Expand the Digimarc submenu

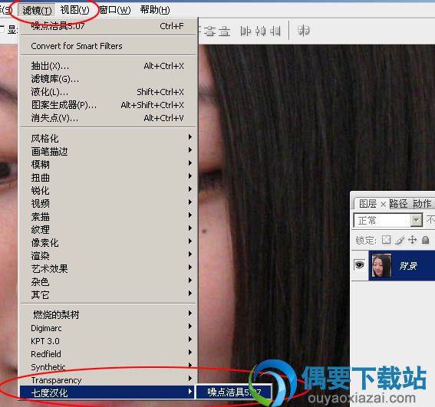[108, 328]
